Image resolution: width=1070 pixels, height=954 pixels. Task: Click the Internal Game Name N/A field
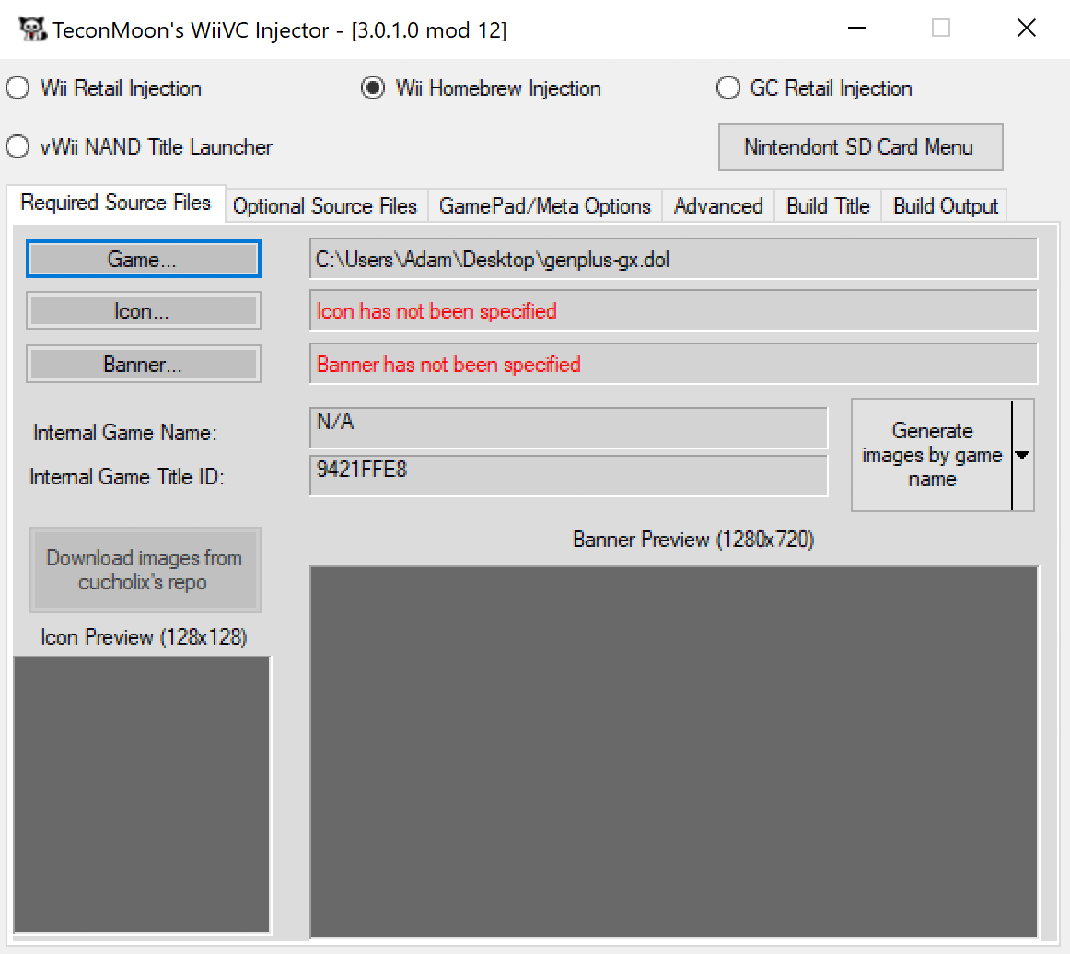568,428
